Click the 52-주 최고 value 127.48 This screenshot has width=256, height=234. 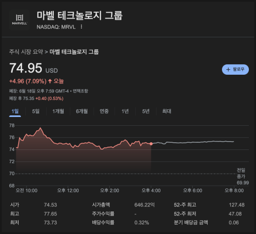[237, 205]
